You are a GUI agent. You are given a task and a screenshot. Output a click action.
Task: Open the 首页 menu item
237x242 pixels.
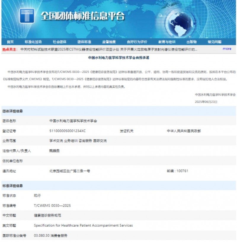[10, 42]
